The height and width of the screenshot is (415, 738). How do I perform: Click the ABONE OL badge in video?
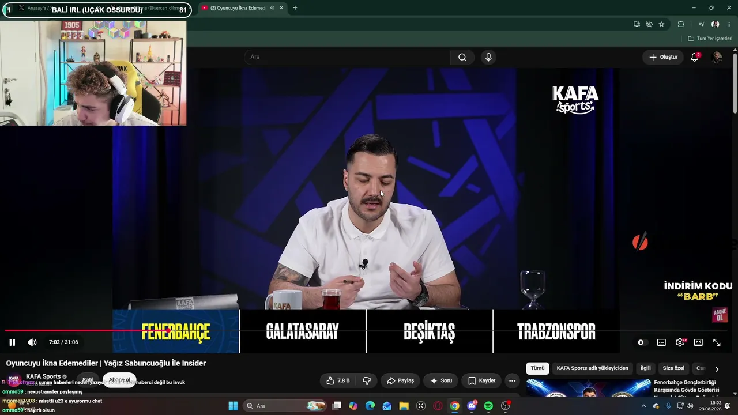[x=720, y=315]
